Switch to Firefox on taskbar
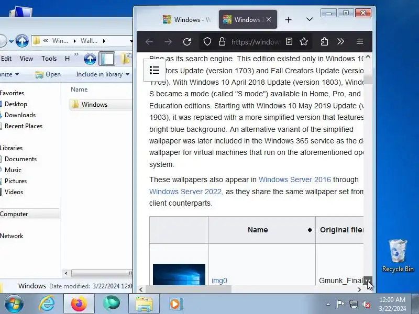The height and width of the screenshot is (314, 419). click(x=79, y=304)
